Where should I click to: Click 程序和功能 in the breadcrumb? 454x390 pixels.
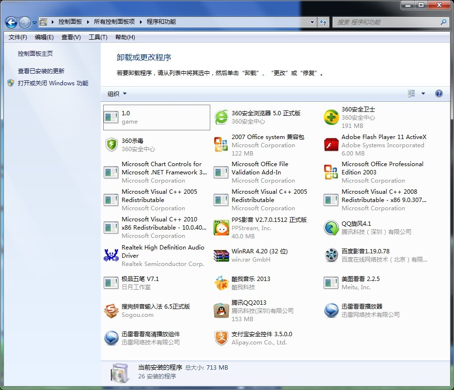coord(161,22)
